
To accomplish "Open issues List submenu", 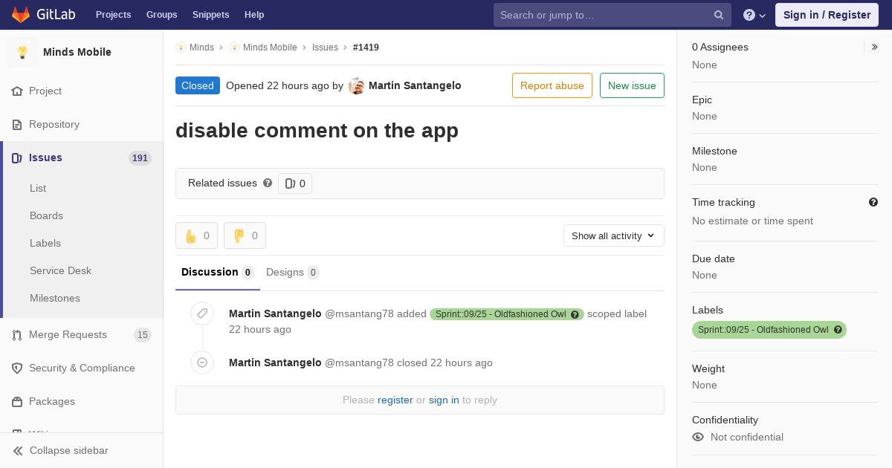I will tap(38, 188).
